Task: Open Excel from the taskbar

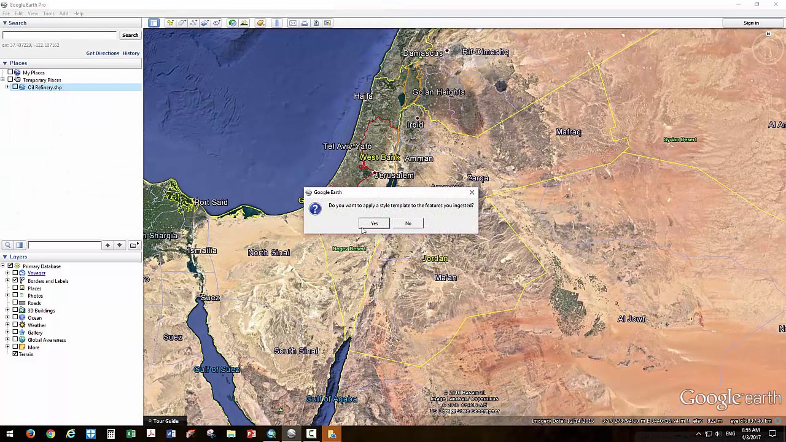Action: click(x=131, y=434)
